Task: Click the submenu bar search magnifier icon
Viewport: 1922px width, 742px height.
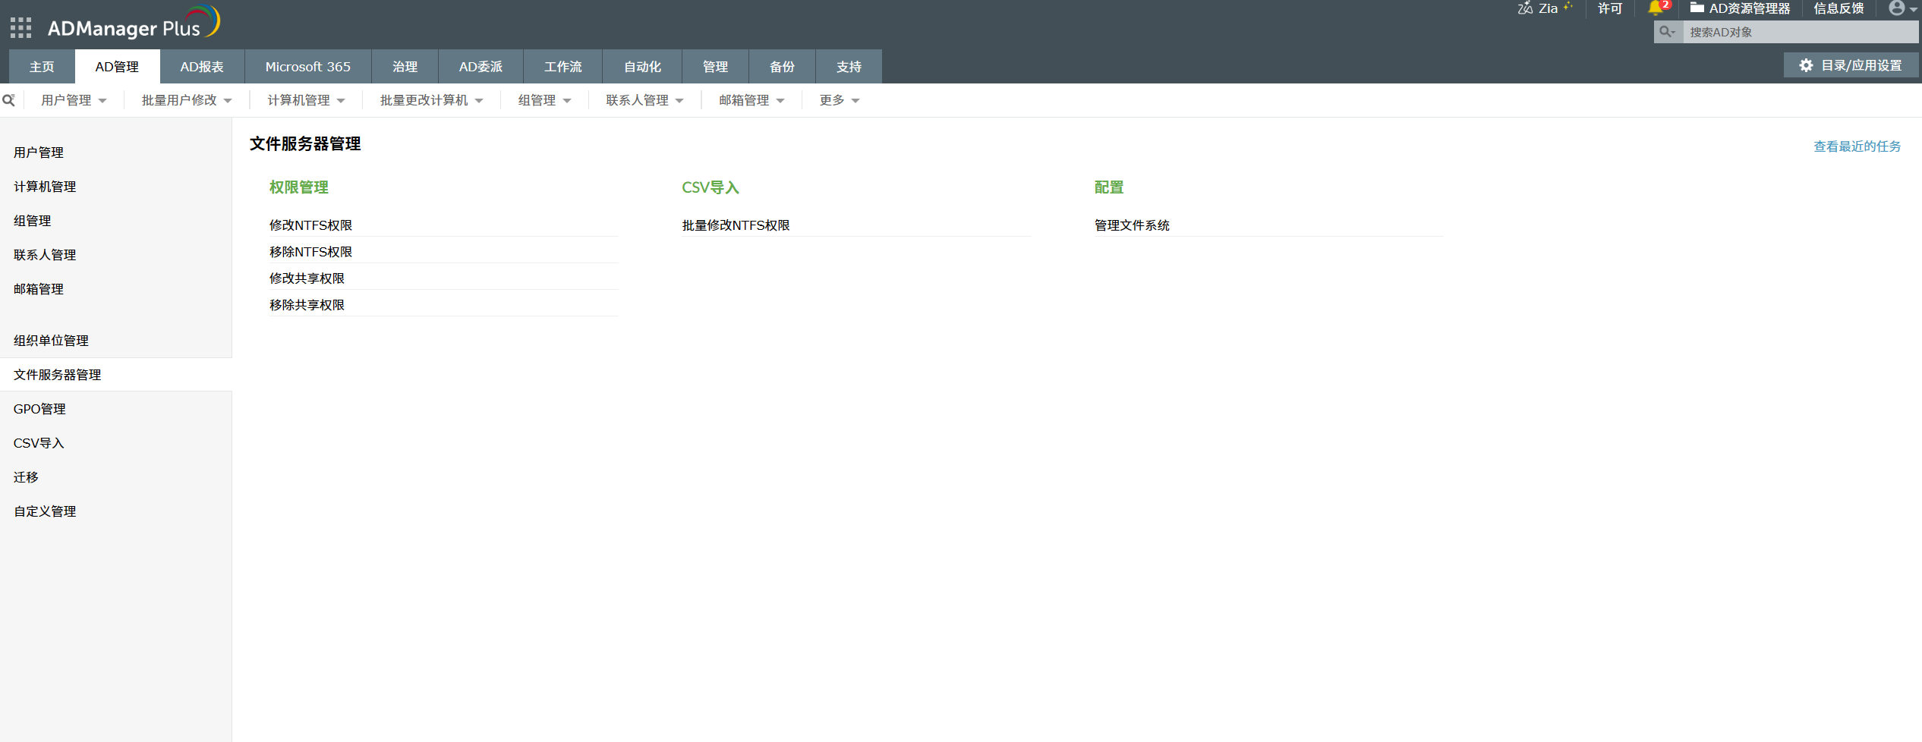Action: (9, 100)
